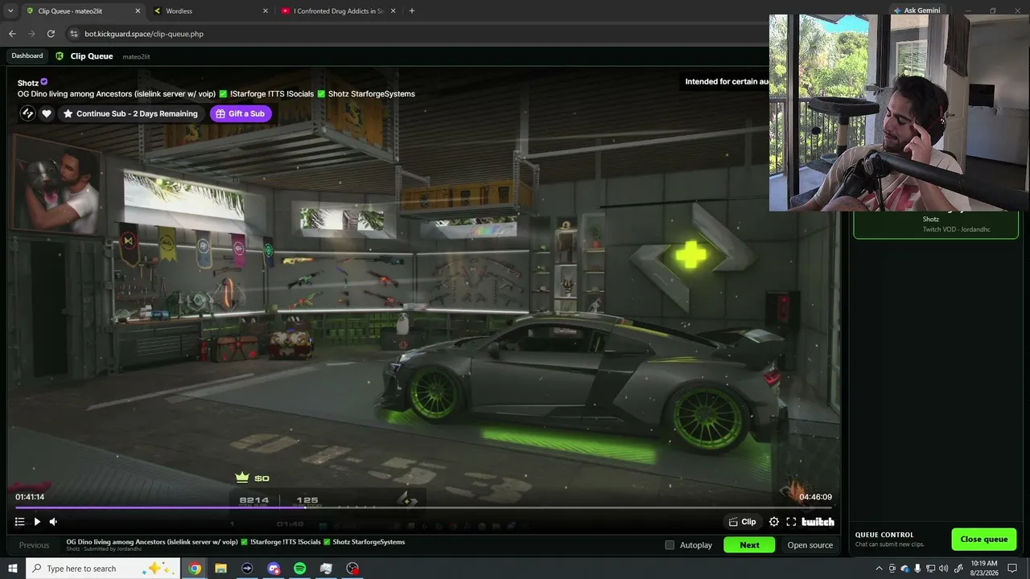Viewport: 1030px width, 579px height.
Task: View site information icon in address bar
Action: 74,34
